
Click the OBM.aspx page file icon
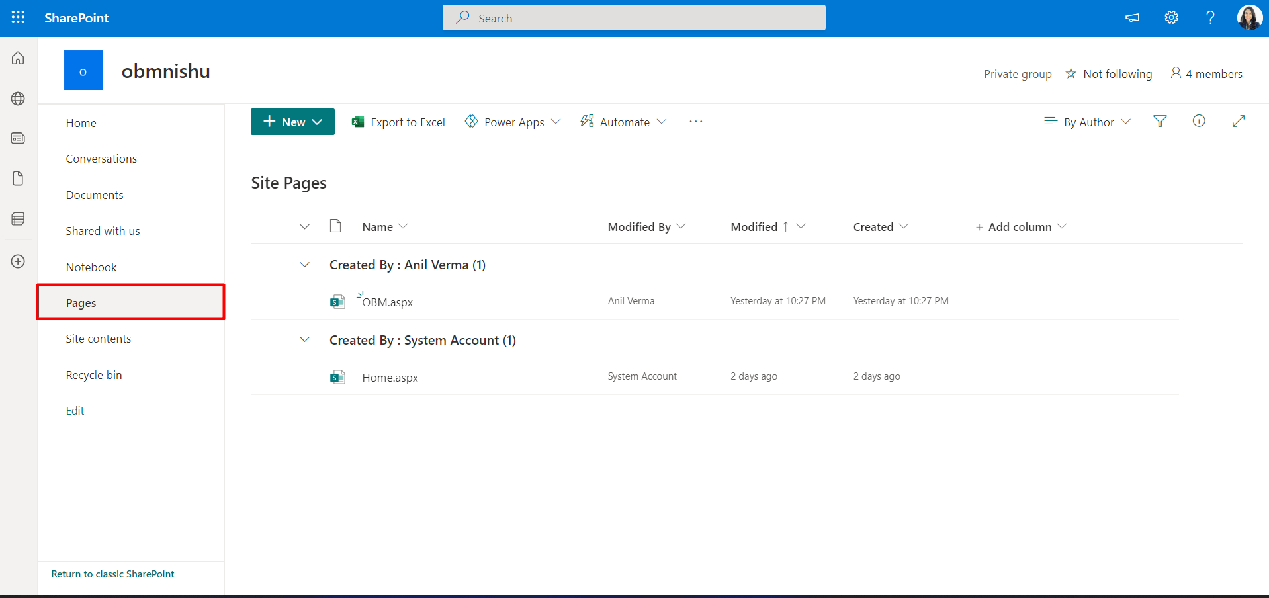337,302
